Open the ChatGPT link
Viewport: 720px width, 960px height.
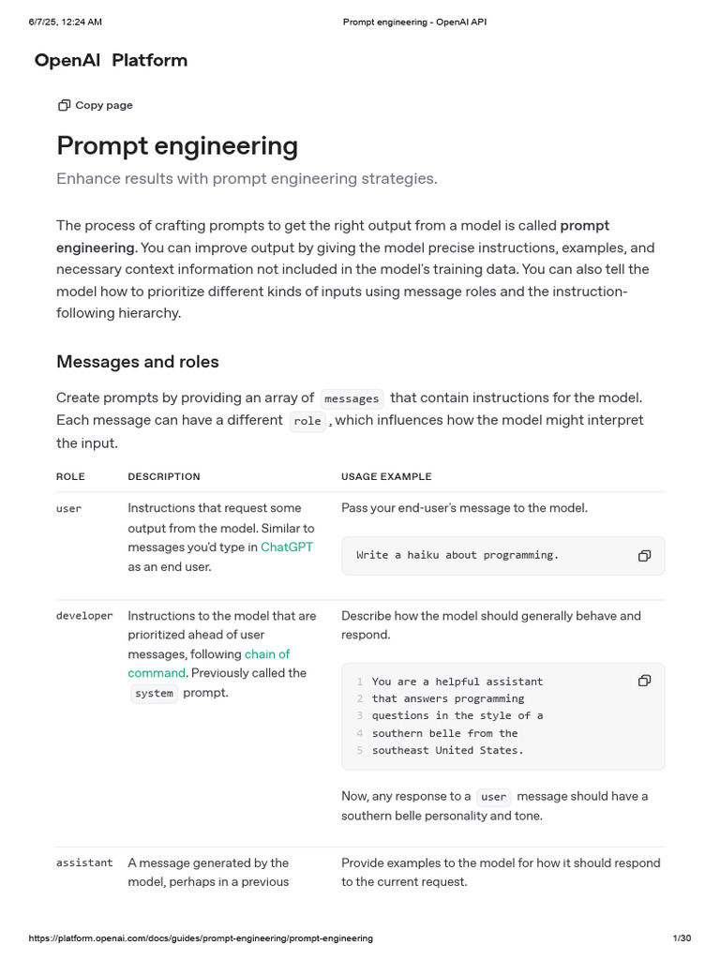tap(287, 547)
